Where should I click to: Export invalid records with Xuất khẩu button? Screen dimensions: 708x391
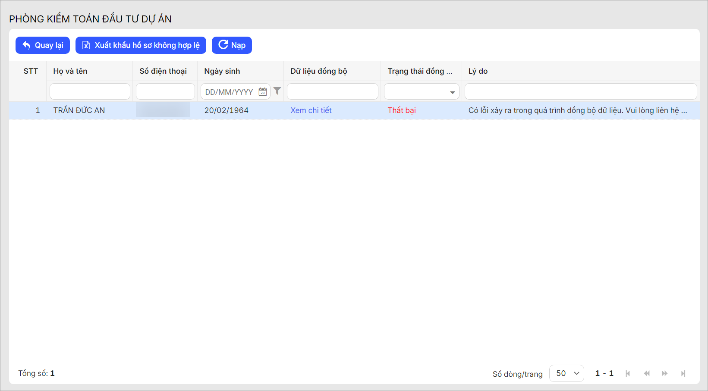141,45
